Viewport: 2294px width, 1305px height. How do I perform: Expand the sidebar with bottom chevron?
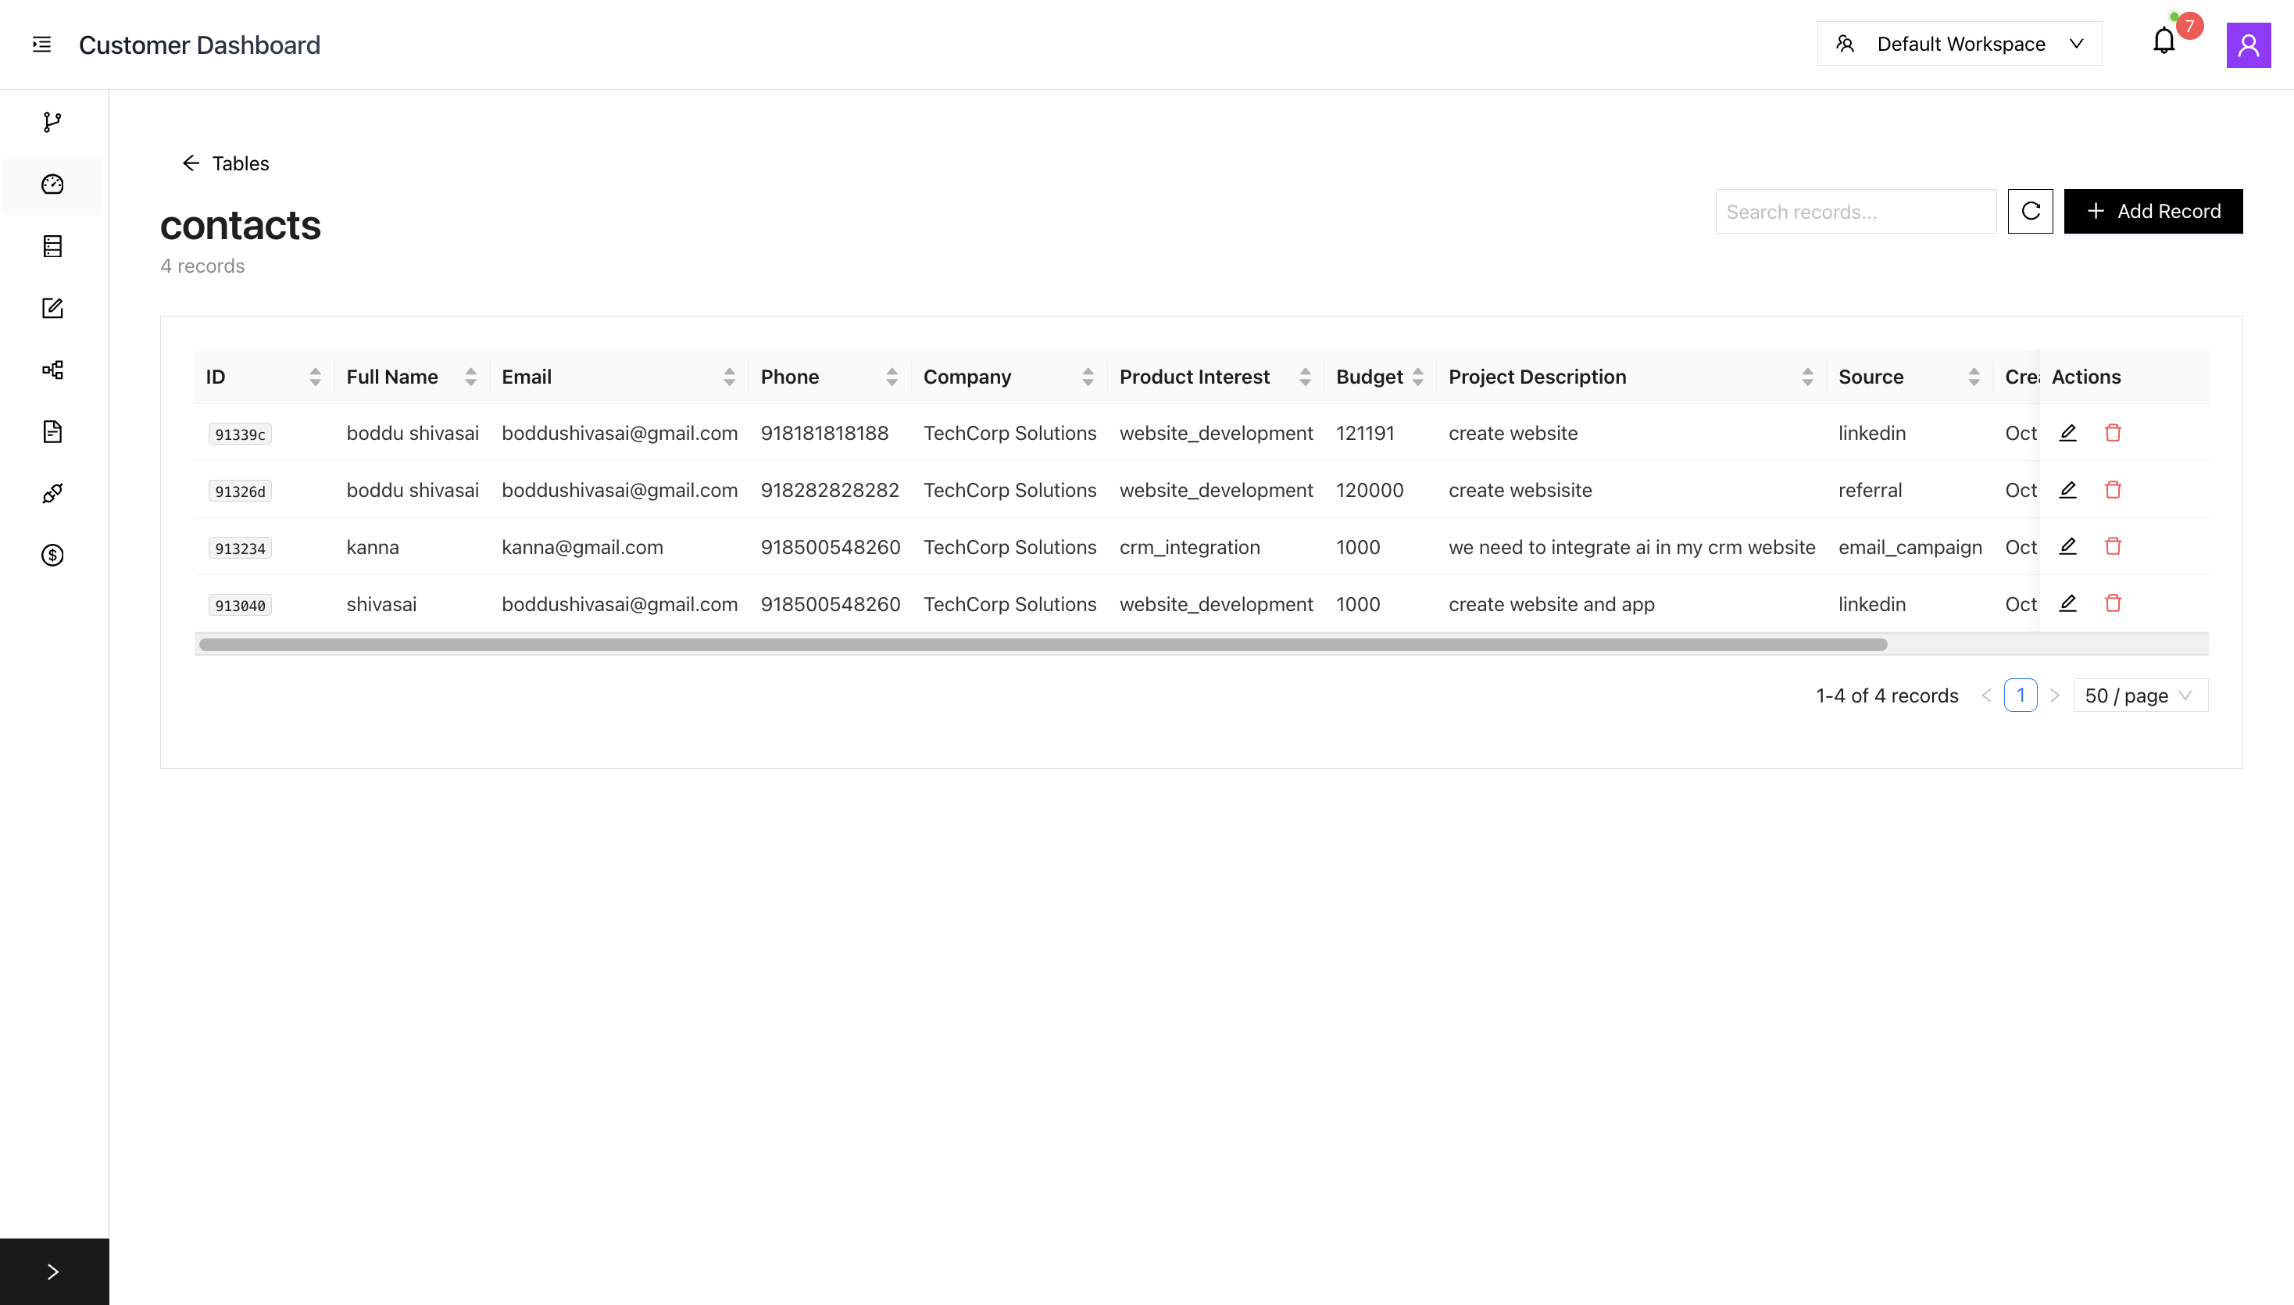53,1271
